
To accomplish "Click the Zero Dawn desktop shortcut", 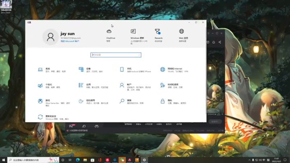I will pos(6,7).
